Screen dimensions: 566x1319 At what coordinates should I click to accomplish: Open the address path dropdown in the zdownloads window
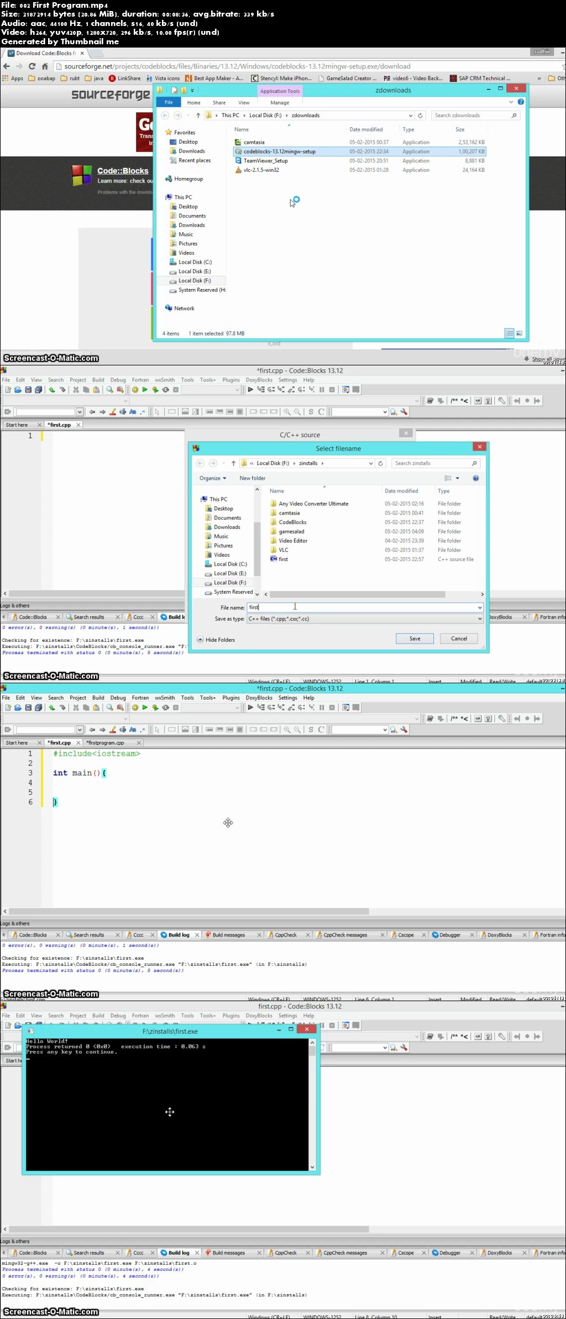411,116
